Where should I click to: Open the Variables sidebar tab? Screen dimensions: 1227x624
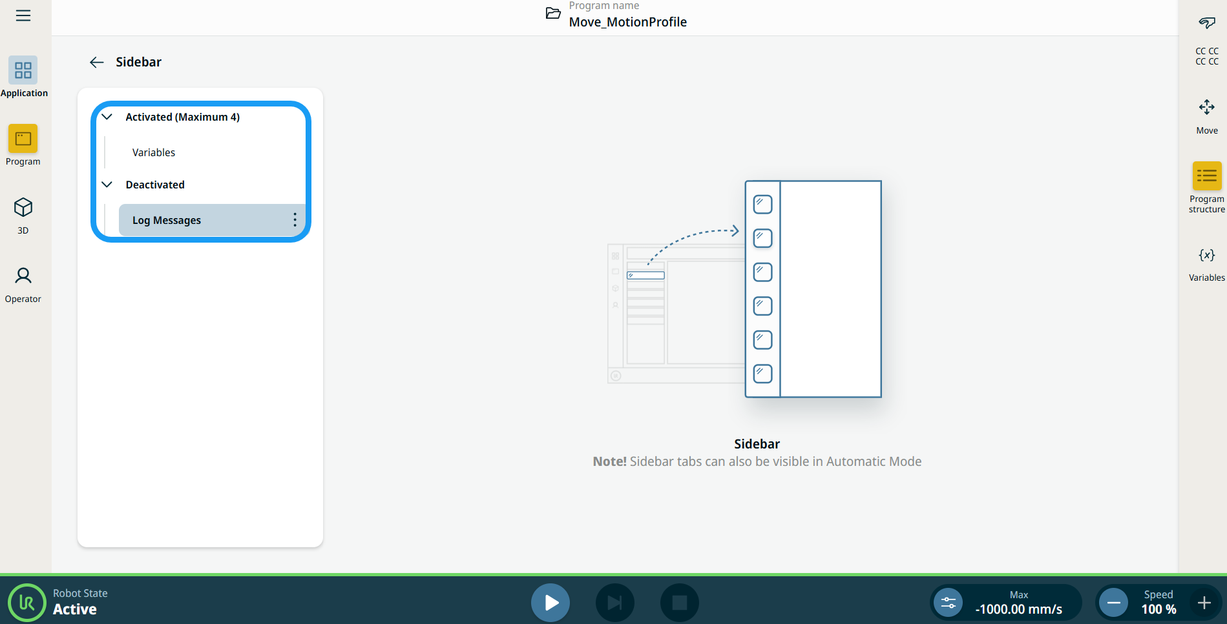point(1206,263)
